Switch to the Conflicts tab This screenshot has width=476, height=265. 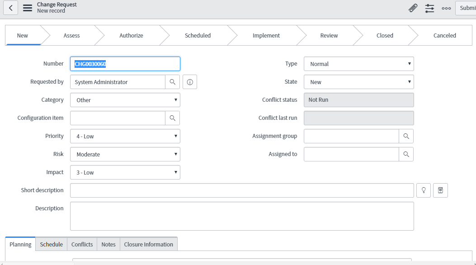click(82, 244)
